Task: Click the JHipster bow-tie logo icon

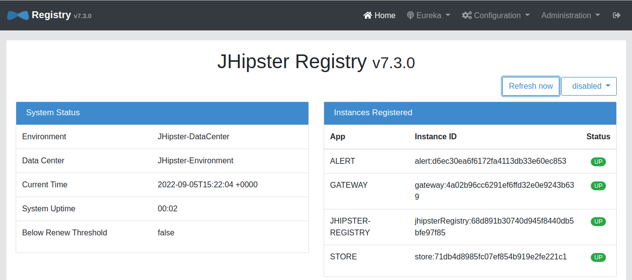Action: point(18,15)
